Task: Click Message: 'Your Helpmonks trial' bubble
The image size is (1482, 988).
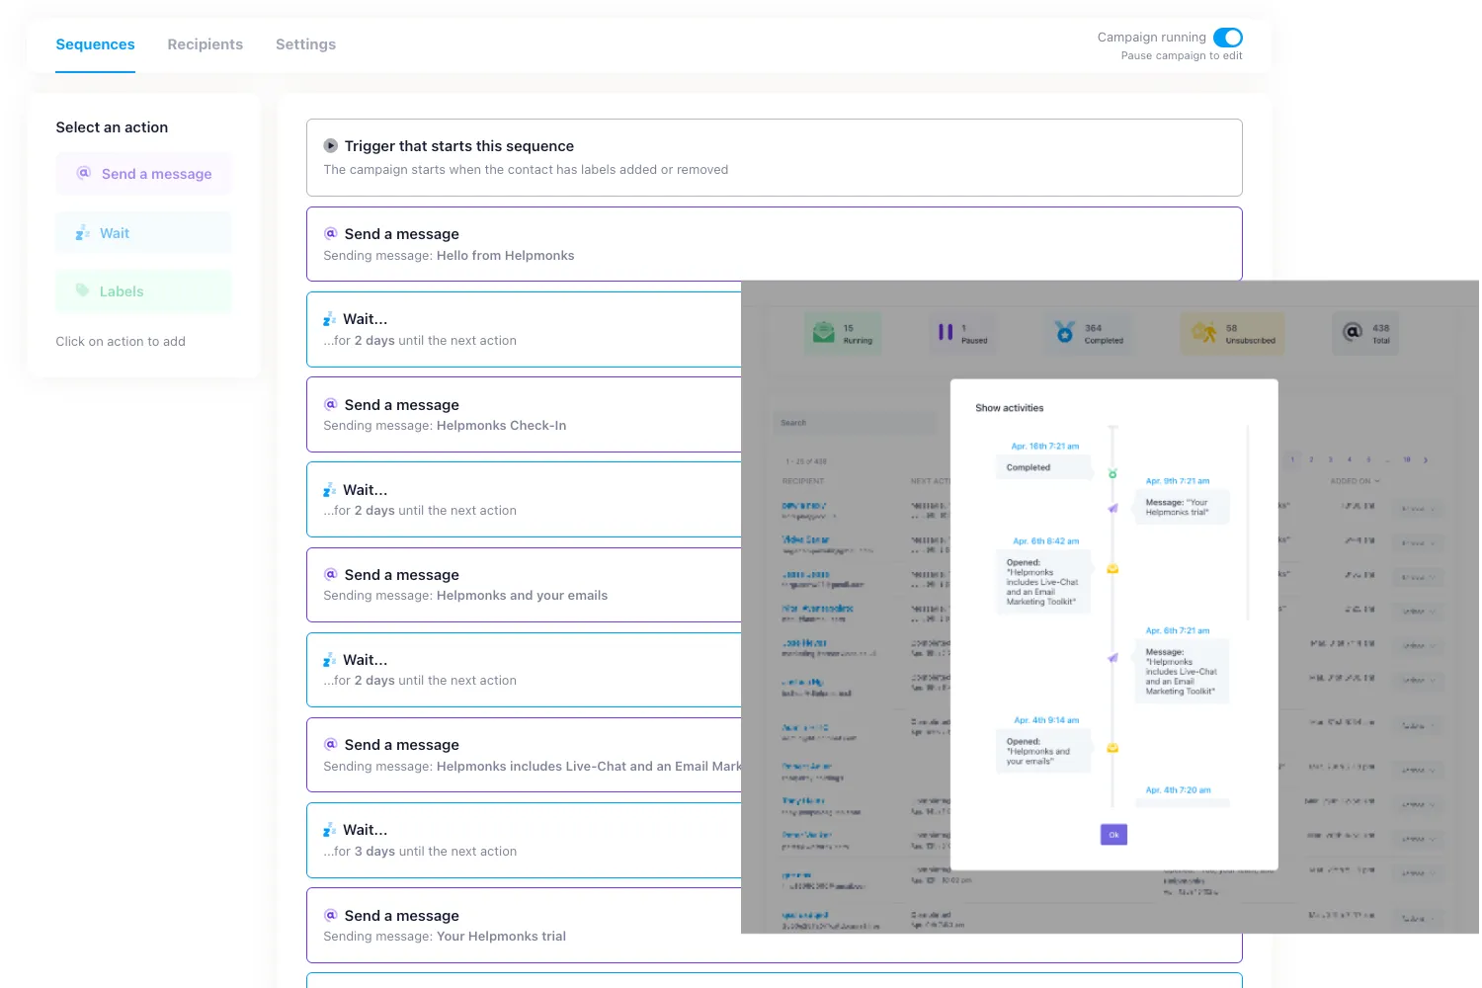Action: [1182, 508]
